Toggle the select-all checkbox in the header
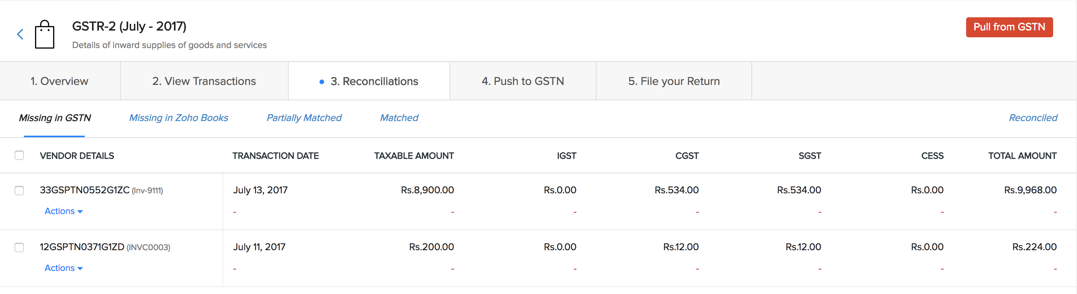1077x294 pixels. click(x=19, y=155)
